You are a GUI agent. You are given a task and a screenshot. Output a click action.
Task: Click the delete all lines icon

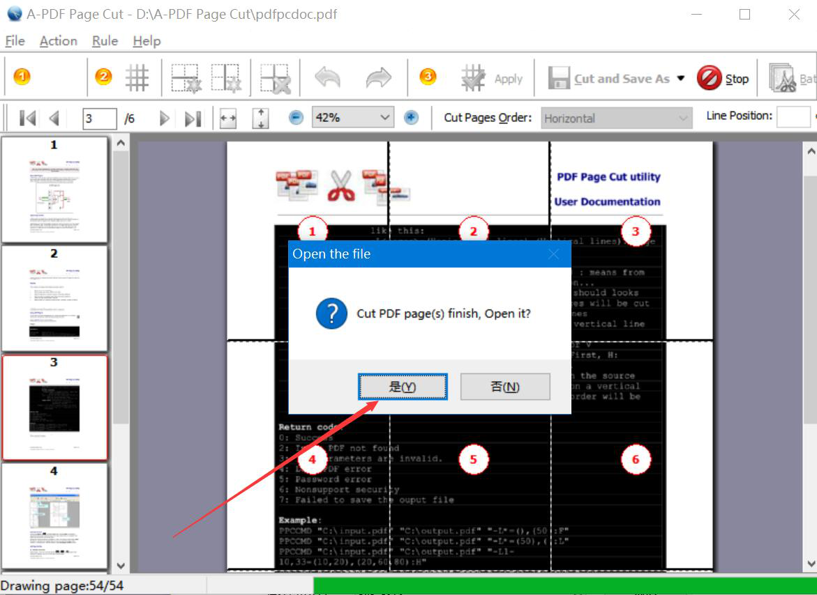pos(276,79)
